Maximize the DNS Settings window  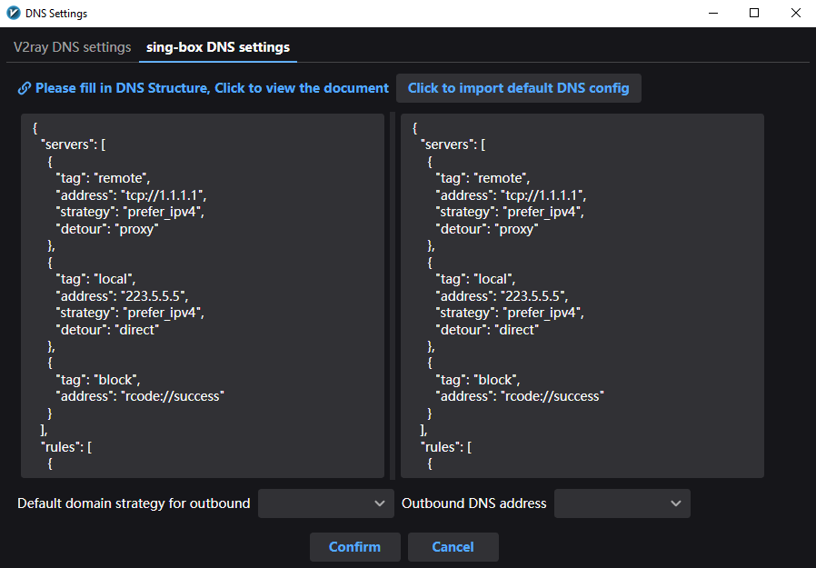pos(754,13)
